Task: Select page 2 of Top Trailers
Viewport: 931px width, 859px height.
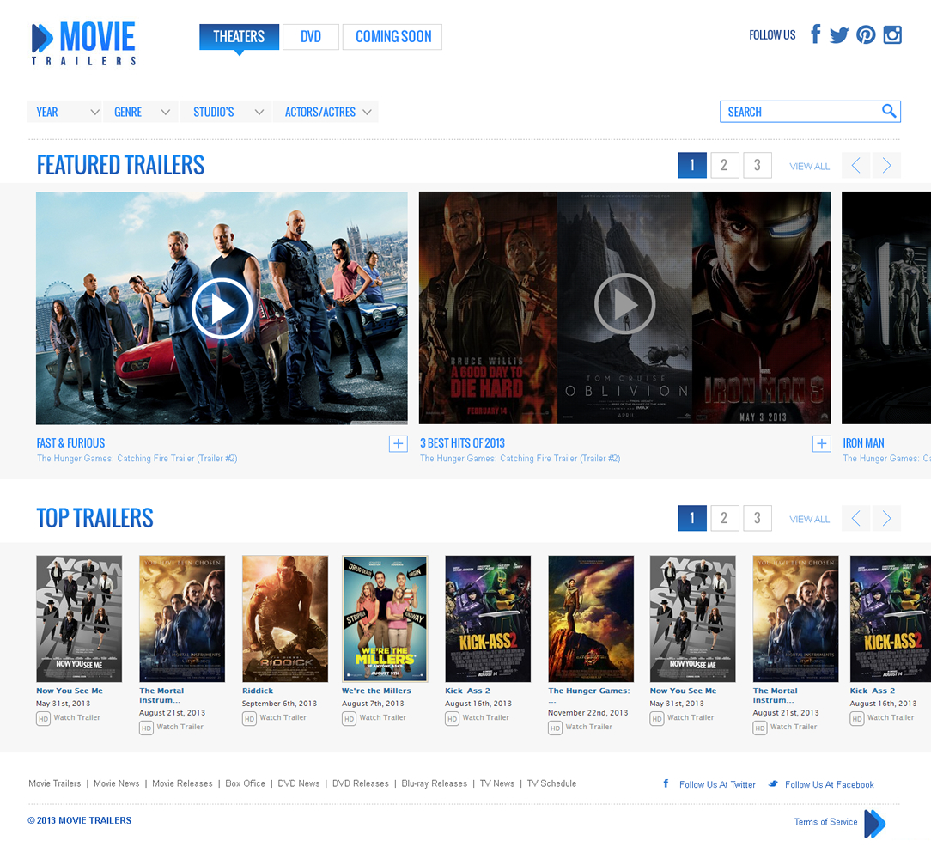Action: pos(724,518)
